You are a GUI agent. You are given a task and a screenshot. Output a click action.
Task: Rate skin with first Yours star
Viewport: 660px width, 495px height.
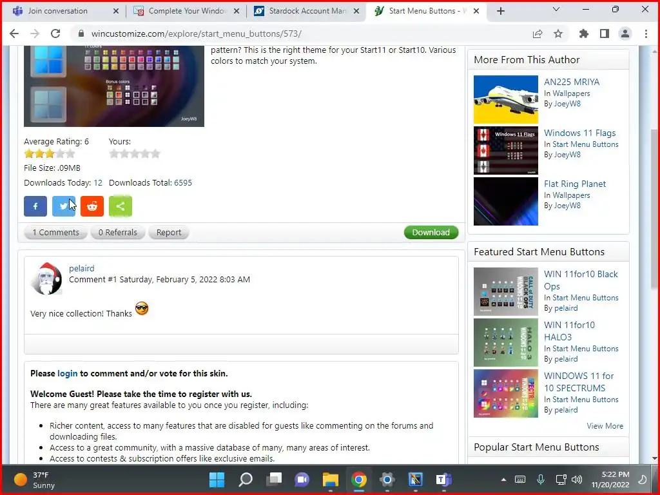[113, 153]
